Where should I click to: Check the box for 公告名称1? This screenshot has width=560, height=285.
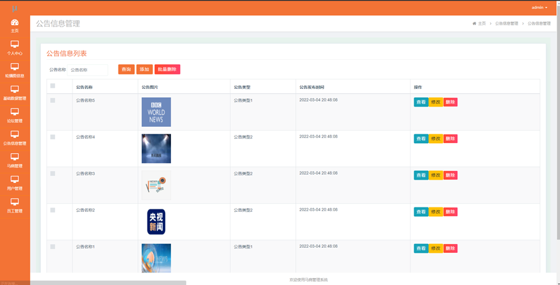click(x=52, y=247)
